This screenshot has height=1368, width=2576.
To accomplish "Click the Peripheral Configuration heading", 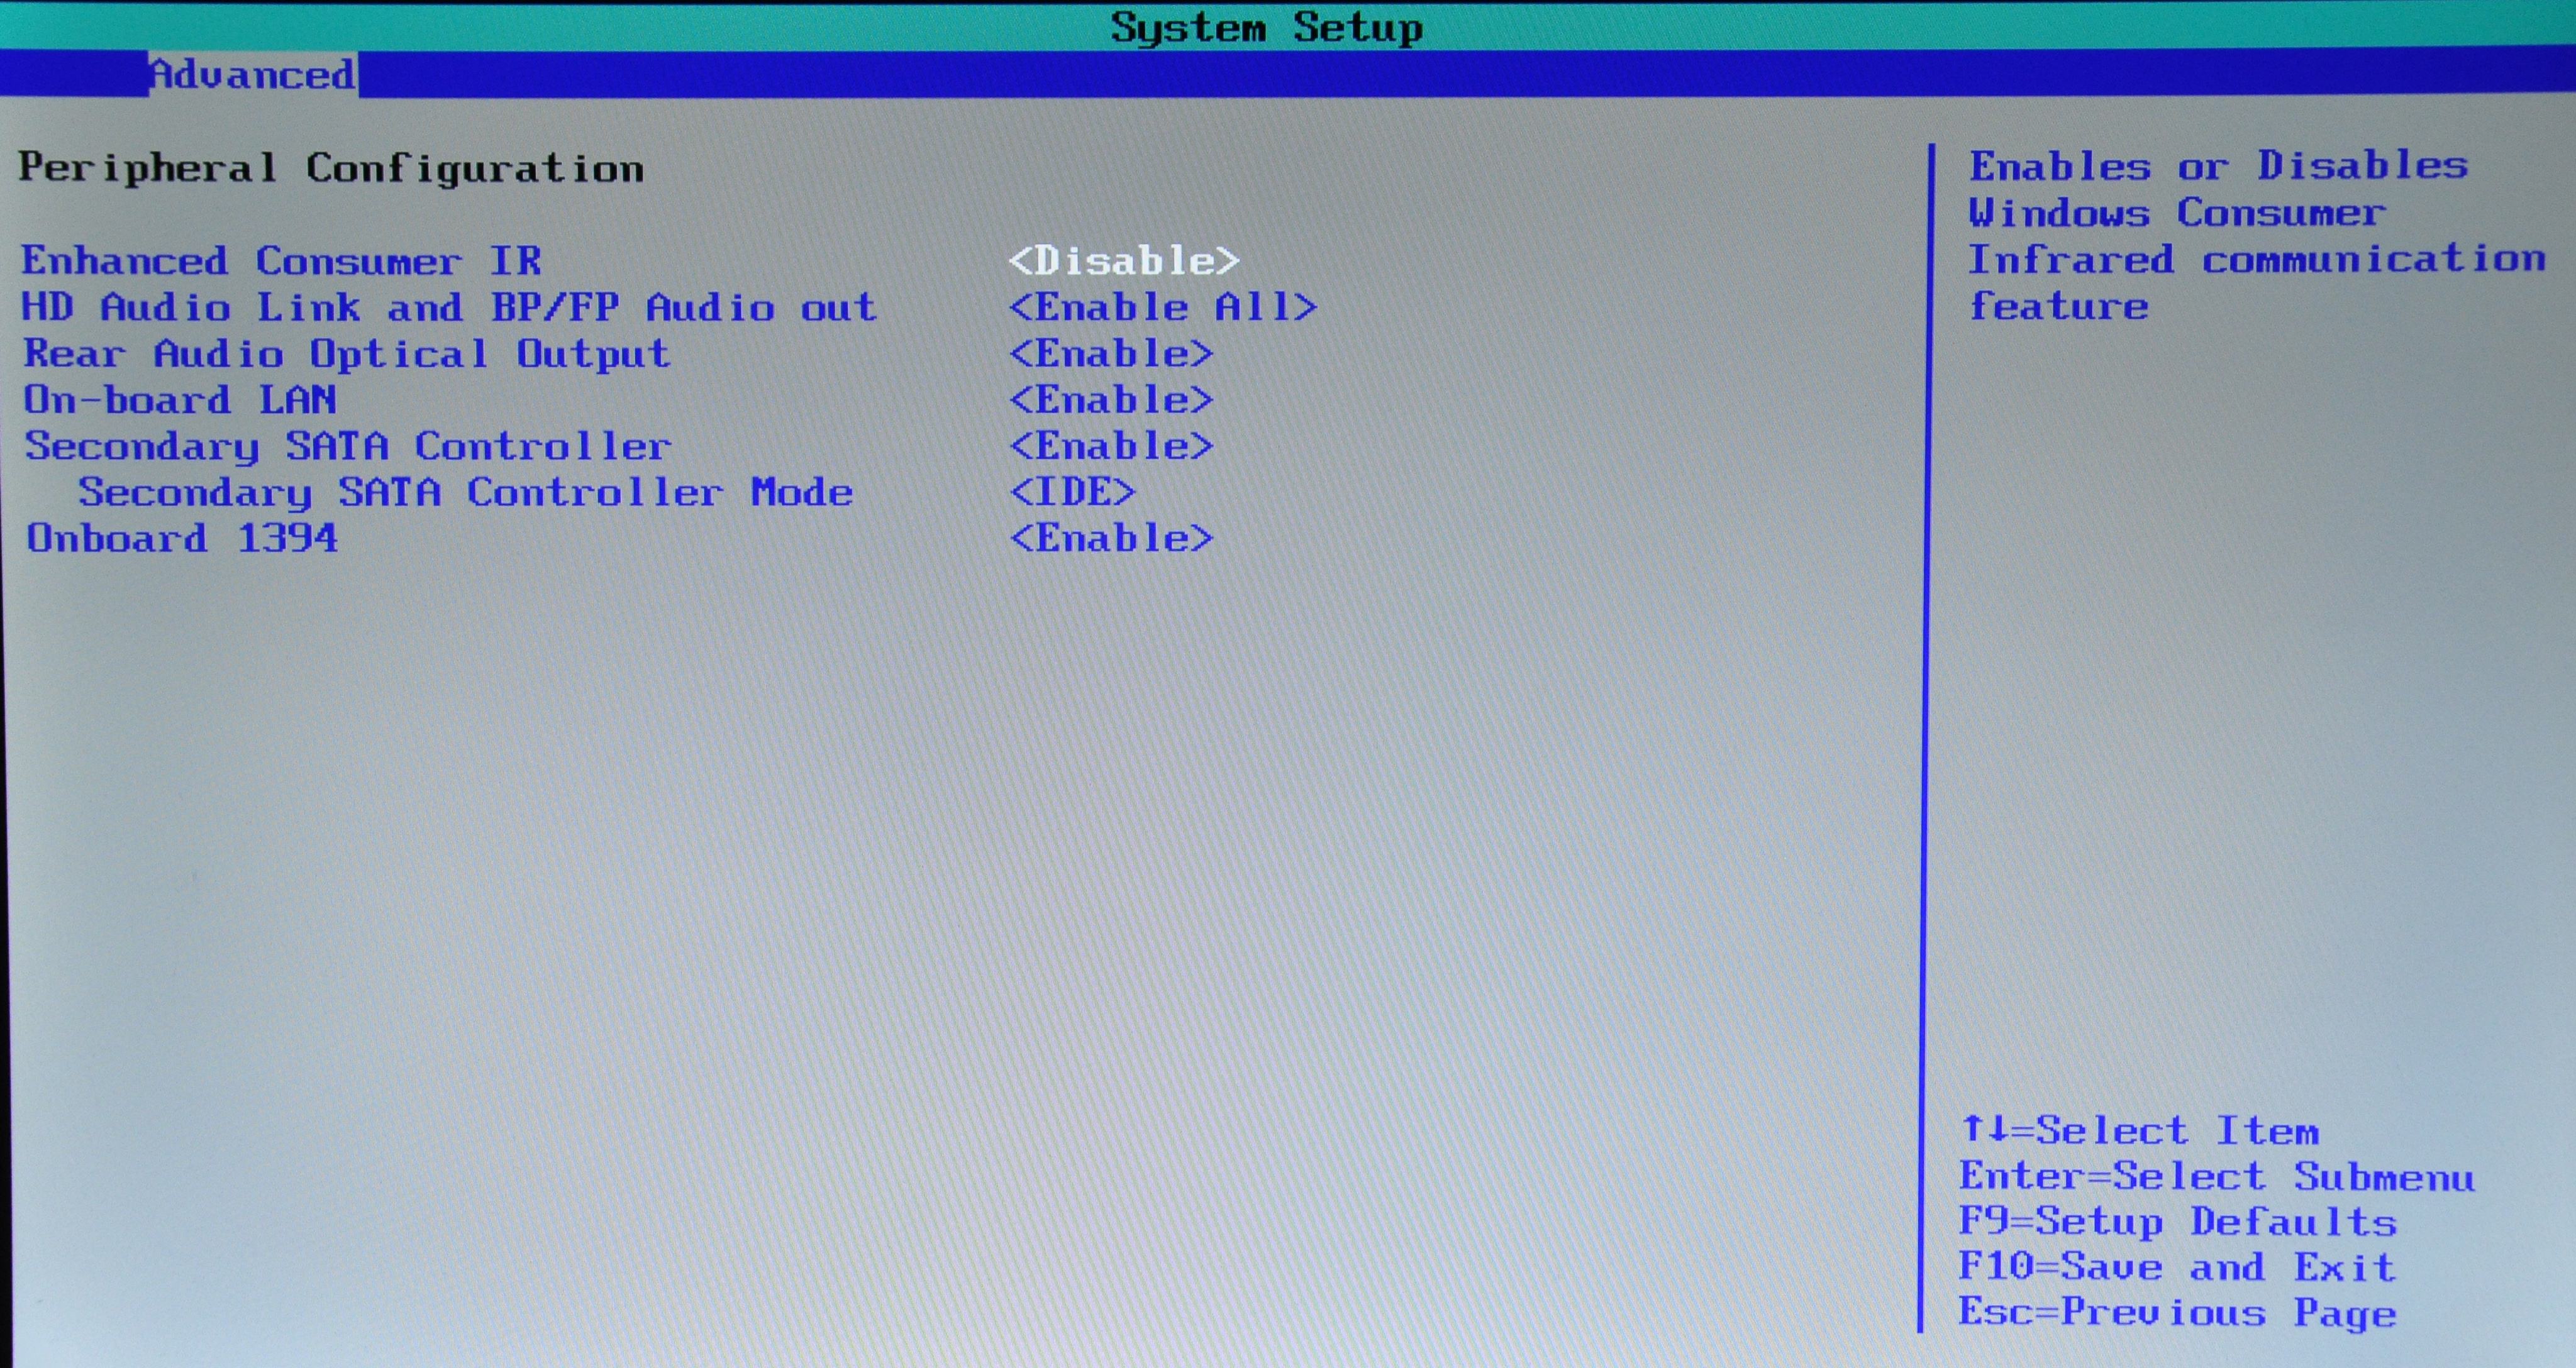I will [x=330, y=168].
